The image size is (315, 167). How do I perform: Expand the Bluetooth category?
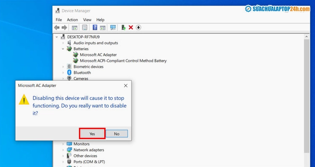[x=63, y=73]
